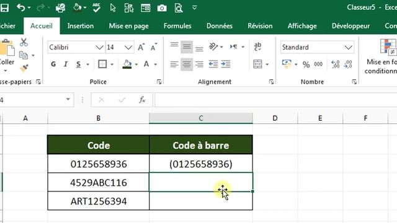Screen dimensions: 397x223
Task: Open the Police dialog launcher
Action: (x=159, y=82)
